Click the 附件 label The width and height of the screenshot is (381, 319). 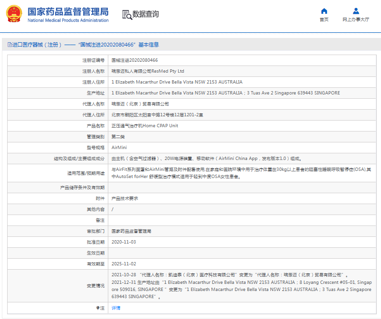pyautogui.click(x=100, y=198)
